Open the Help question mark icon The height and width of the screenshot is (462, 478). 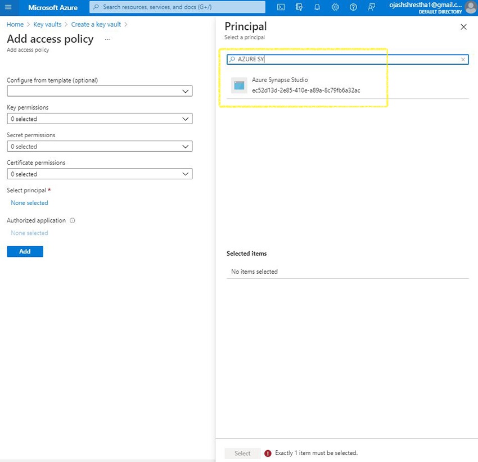353,7
